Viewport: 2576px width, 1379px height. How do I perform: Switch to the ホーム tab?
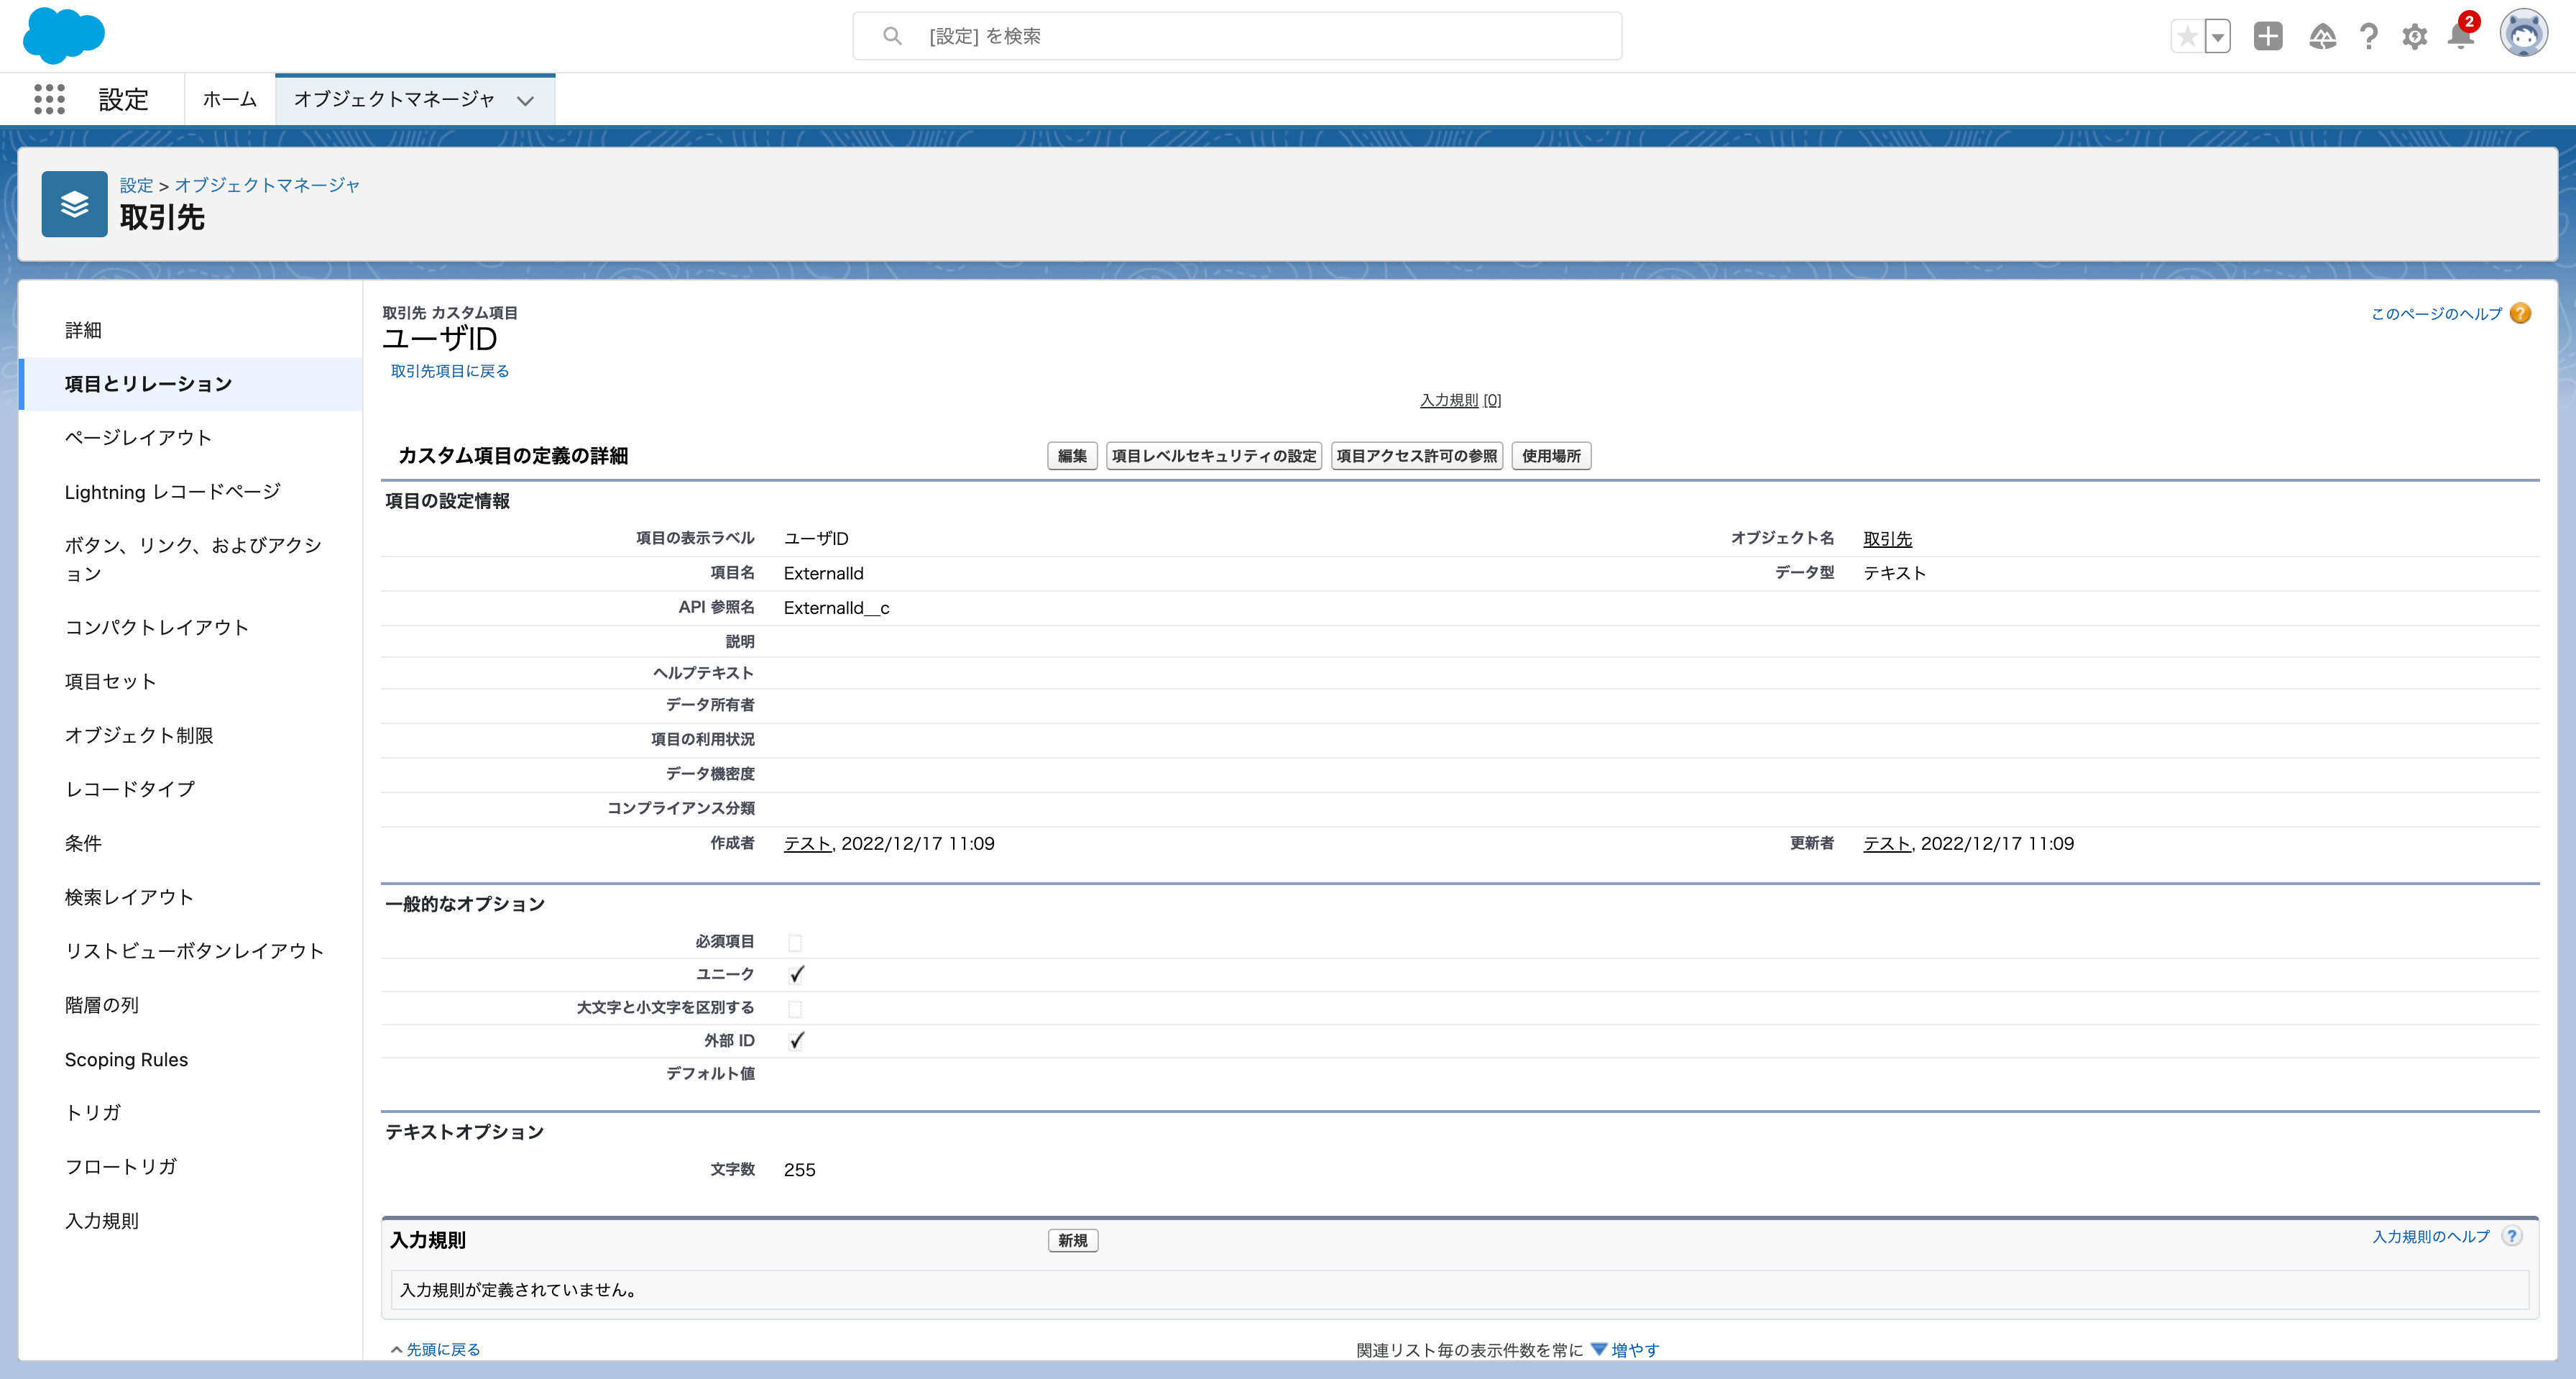point(228,99)
